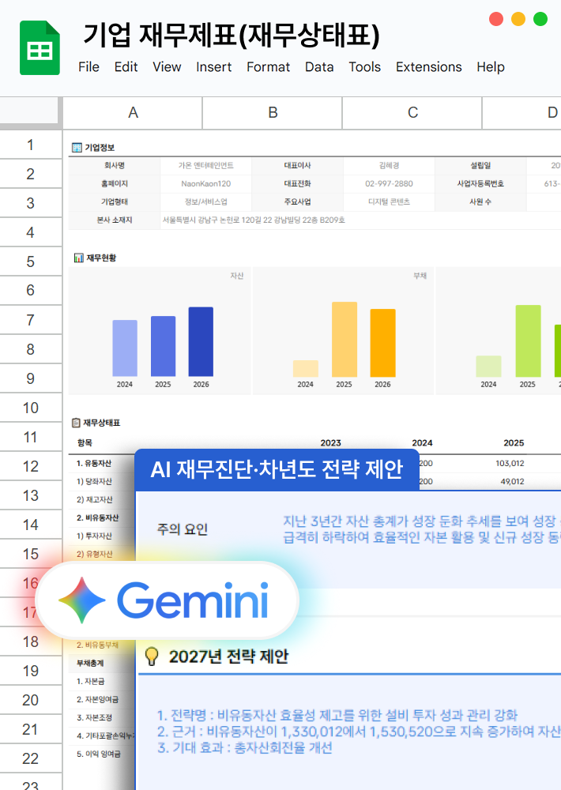
Task: Click the 2027년 전략 제안 heading
Action: (229, 656)
